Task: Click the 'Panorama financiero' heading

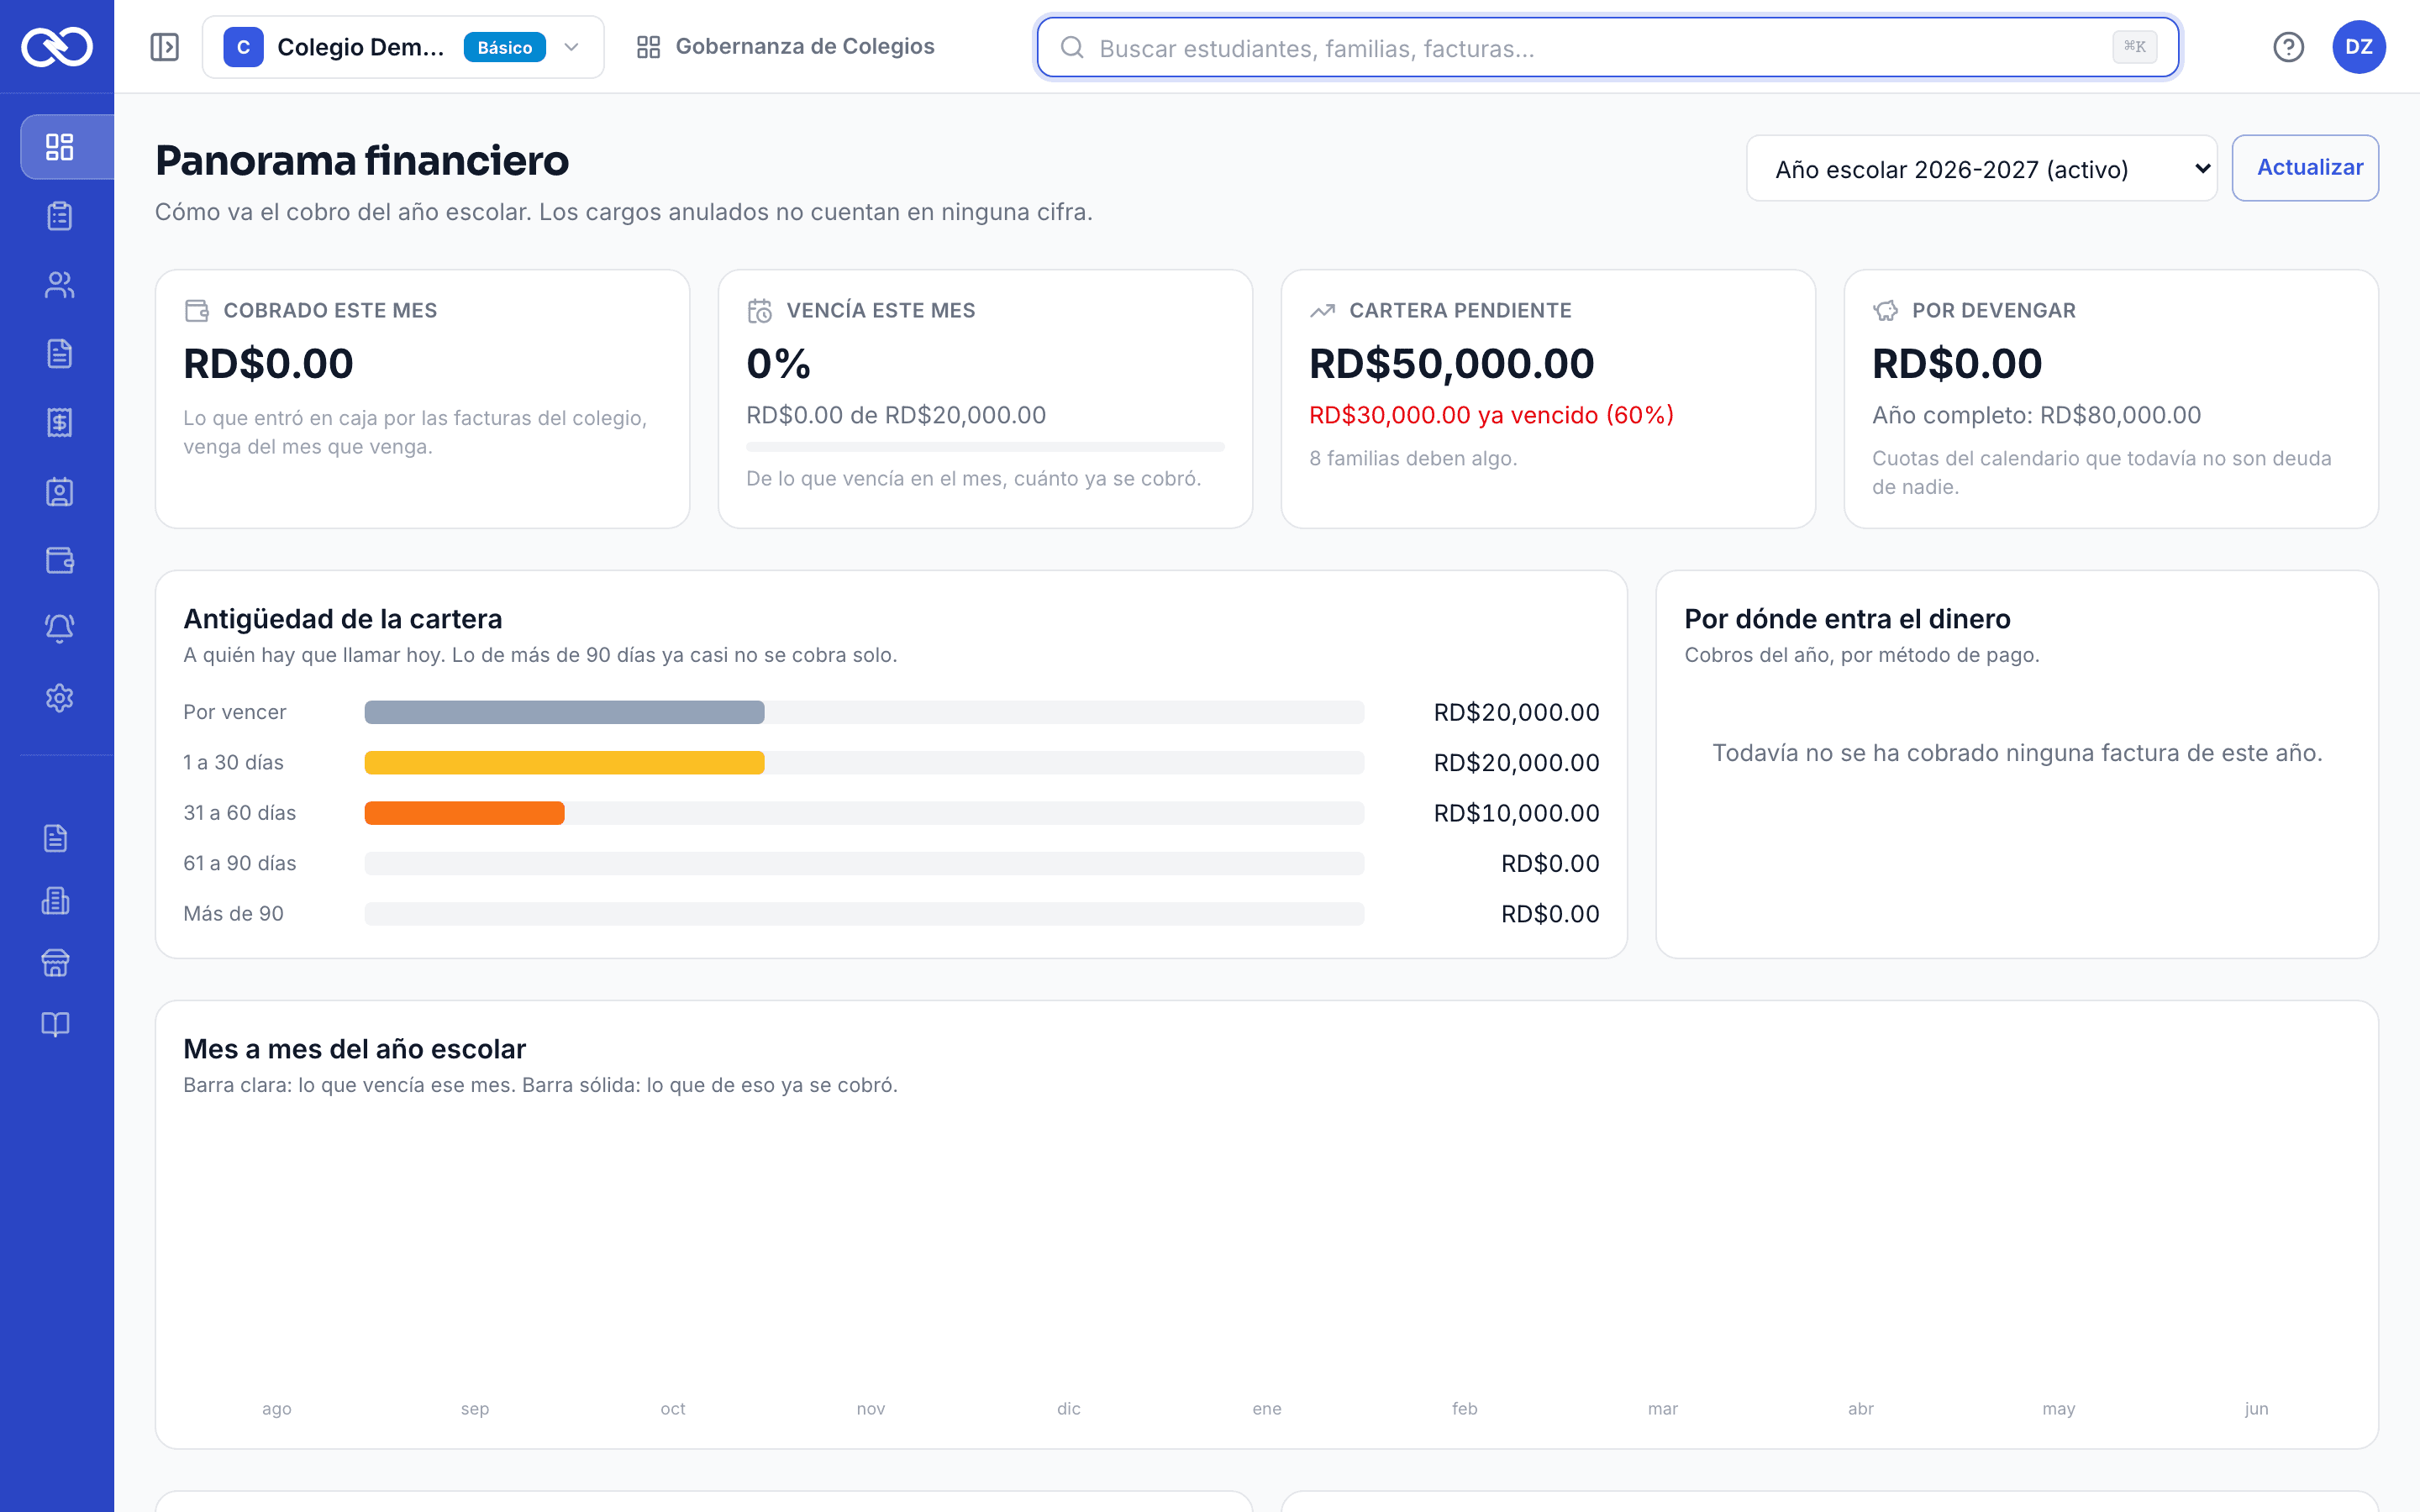Action: (362, 160)
